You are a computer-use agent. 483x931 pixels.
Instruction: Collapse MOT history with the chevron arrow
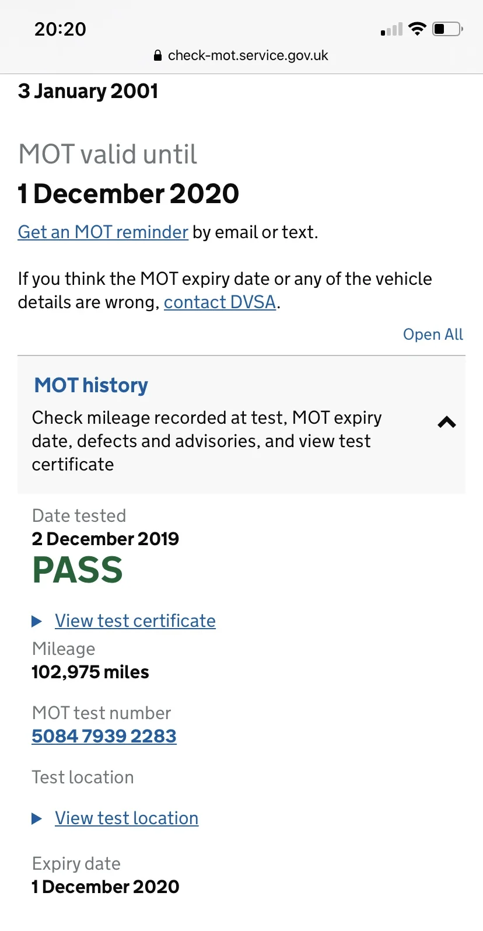point(447,422)
